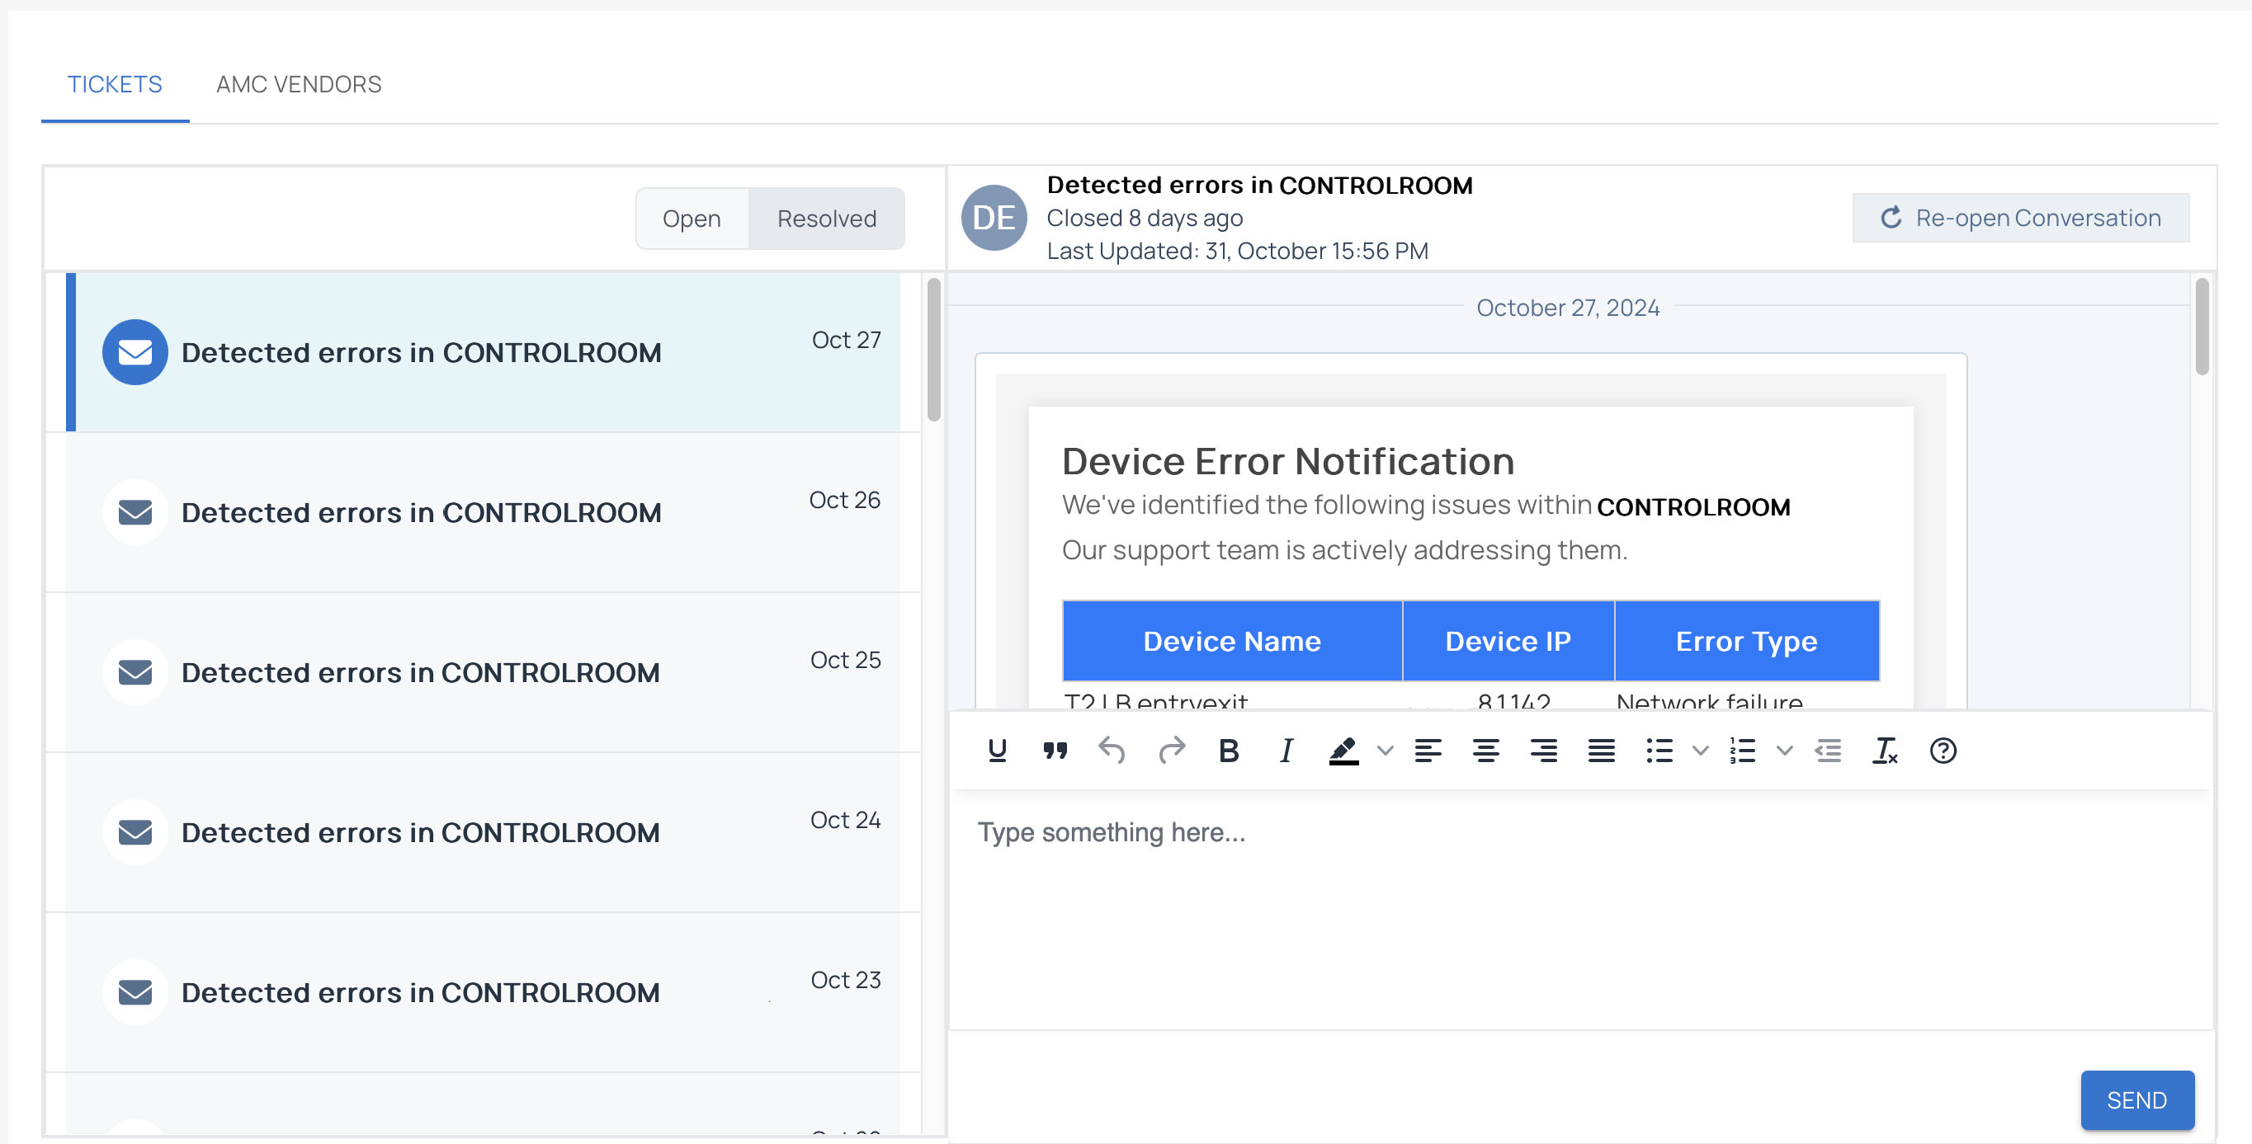Image resolution: width=2252 pixels, height=1144 pixels.
Task: Toggle bold formatting
Action: pyautogui.click(x=1228, y=751)
